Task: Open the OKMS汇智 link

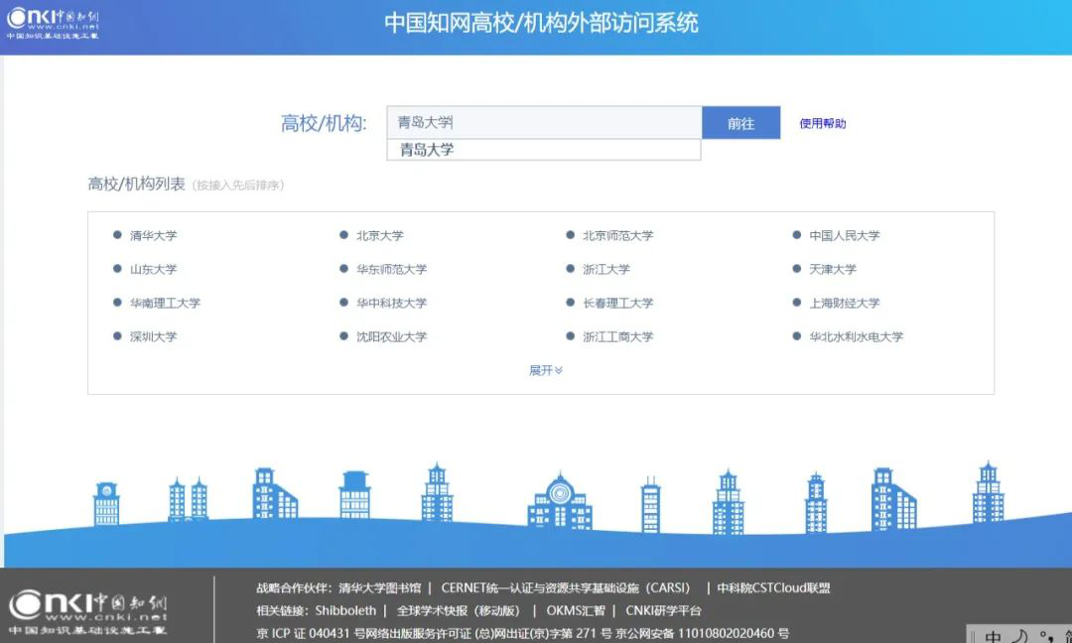Action: 575,610
